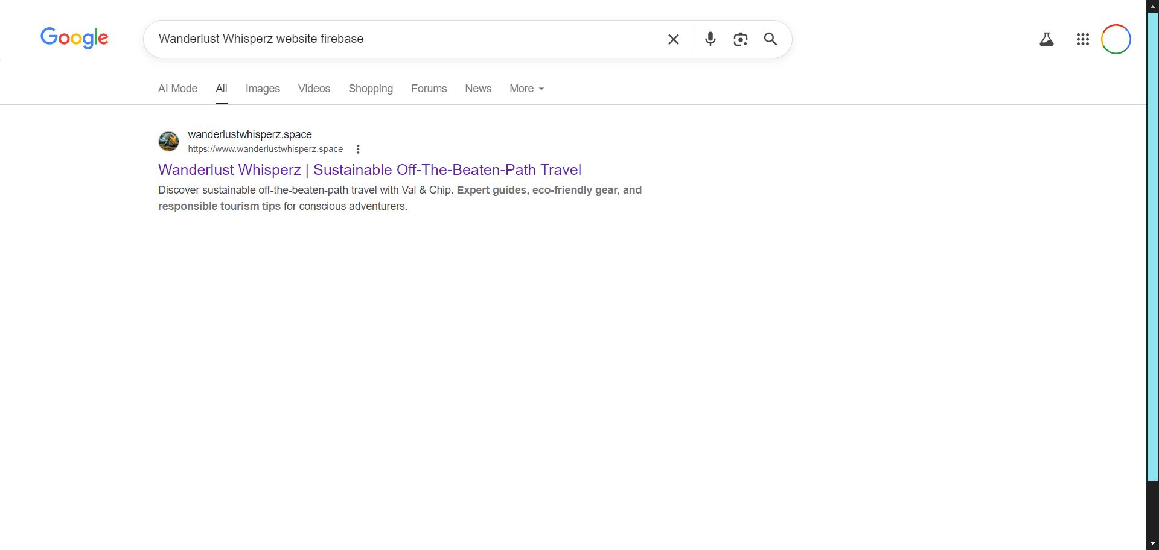
Task: Click the Google logo
Action: click(x=74, y=38)
